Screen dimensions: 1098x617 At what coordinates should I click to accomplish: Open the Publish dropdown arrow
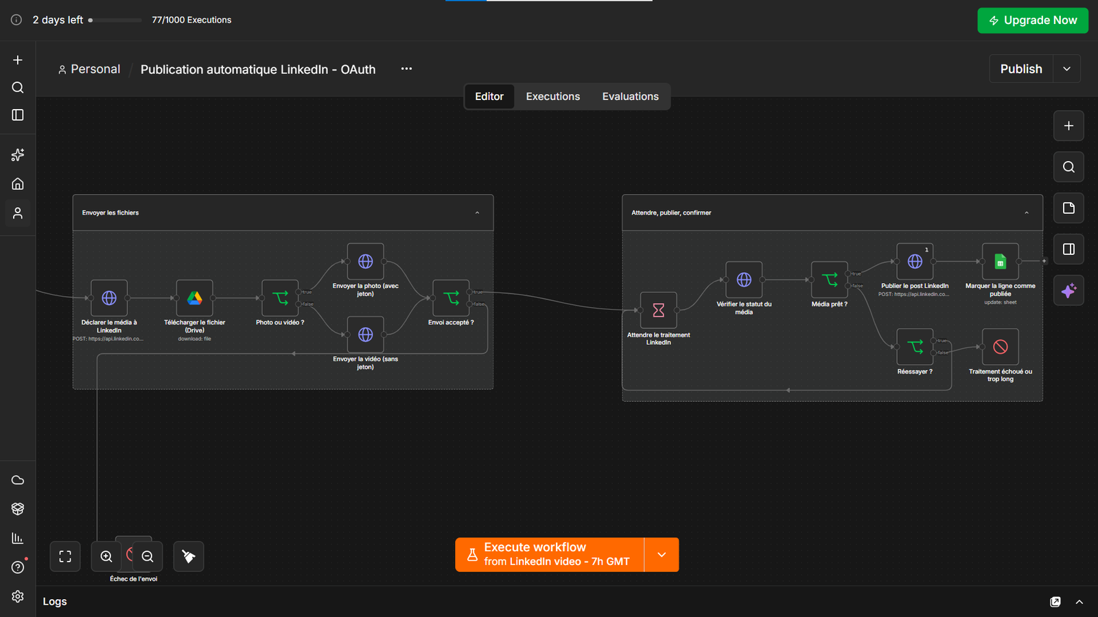(x=1066, y=69)
